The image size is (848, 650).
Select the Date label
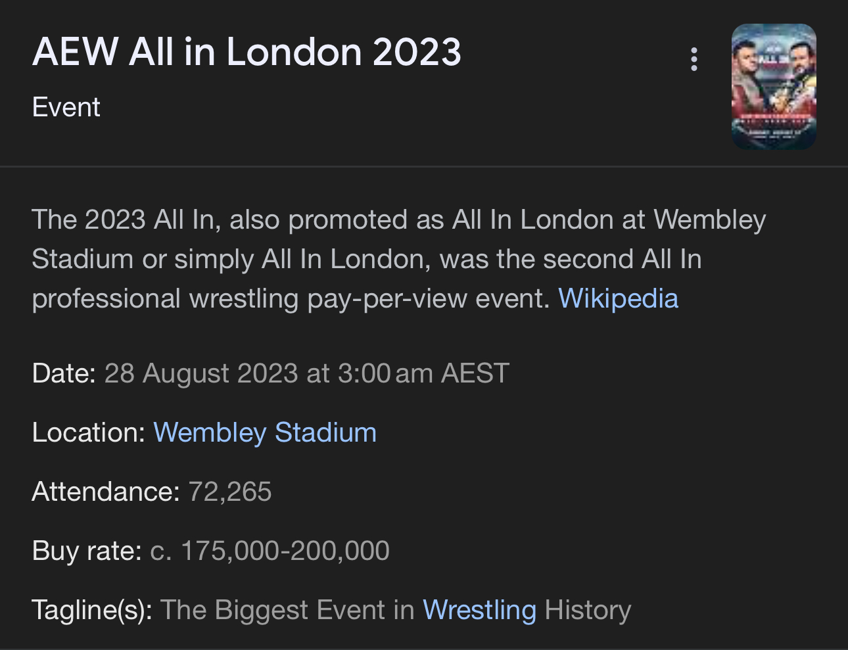pyautogui.click(x=64, y=373)
